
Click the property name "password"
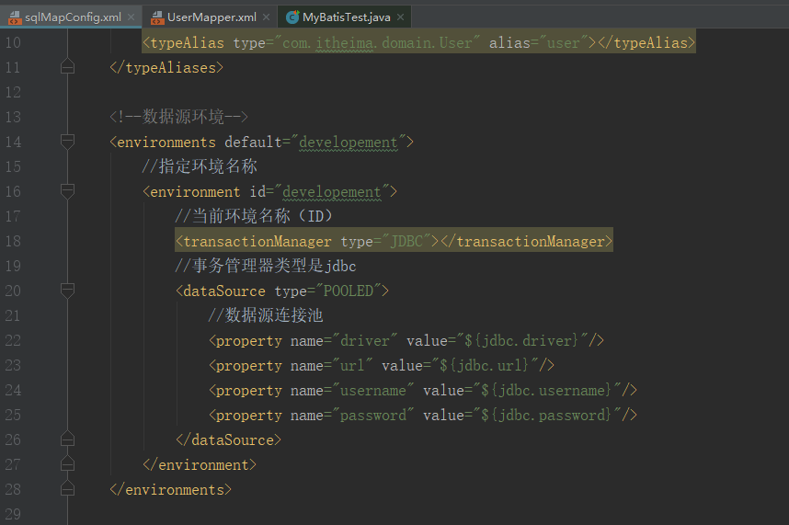point(372,416)
